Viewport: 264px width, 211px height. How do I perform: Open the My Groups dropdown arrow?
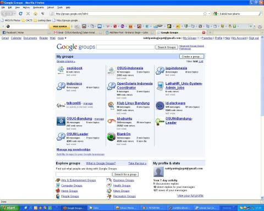pos(198,38)
